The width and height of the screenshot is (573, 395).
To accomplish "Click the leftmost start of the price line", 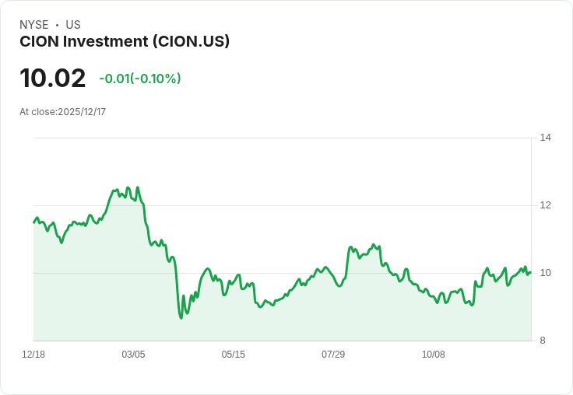I will [x=33, y=223].
